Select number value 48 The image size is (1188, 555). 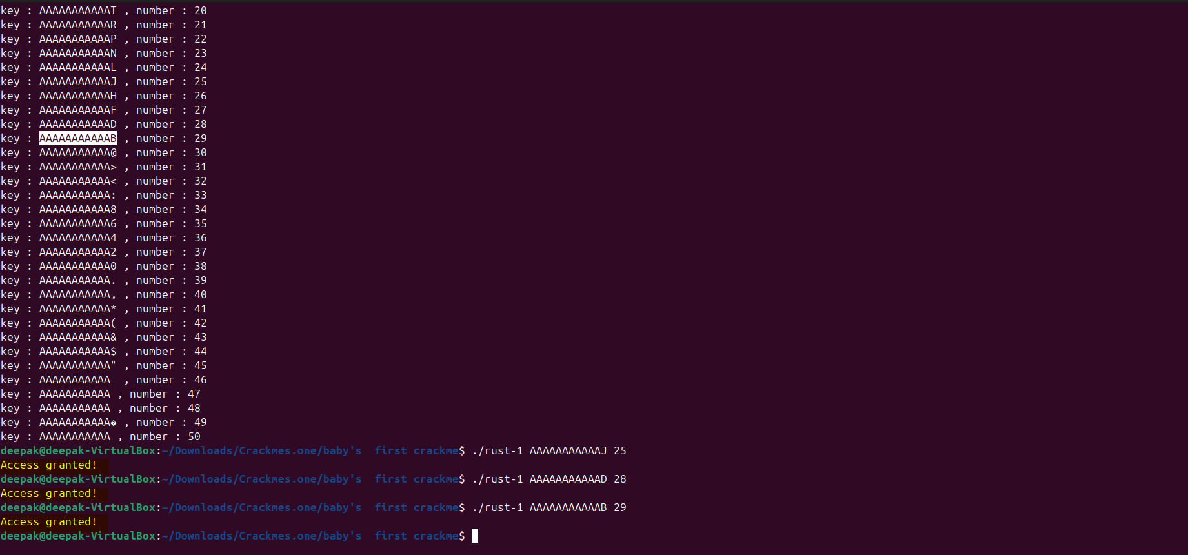(x=194, y=408)
